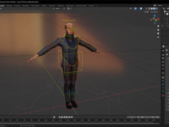Open the Scene selector dropdown

155,5
